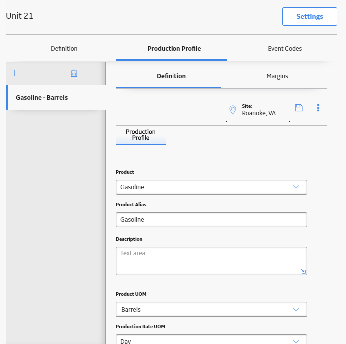
Task: Click the Description text area resize-handle icon
Action: [x=303, y=271]
